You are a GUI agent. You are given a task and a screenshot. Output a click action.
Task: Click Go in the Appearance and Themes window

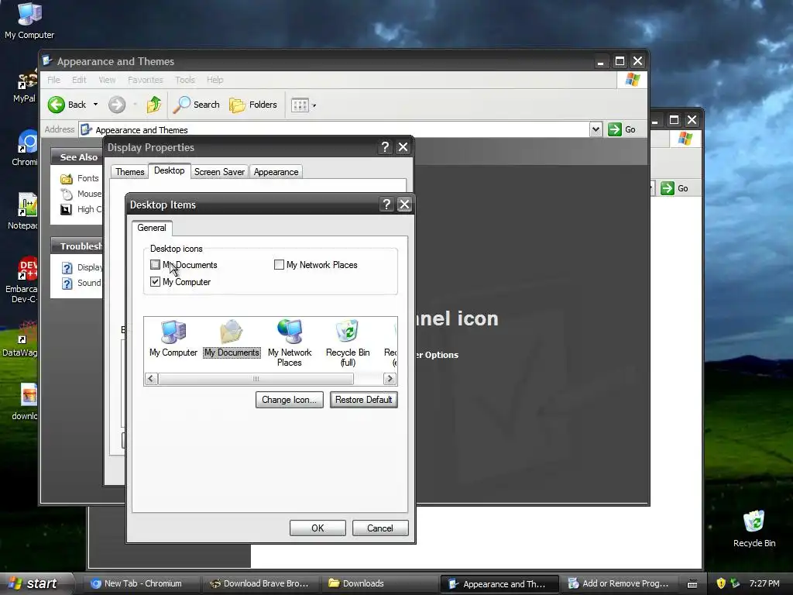point(622,129)
